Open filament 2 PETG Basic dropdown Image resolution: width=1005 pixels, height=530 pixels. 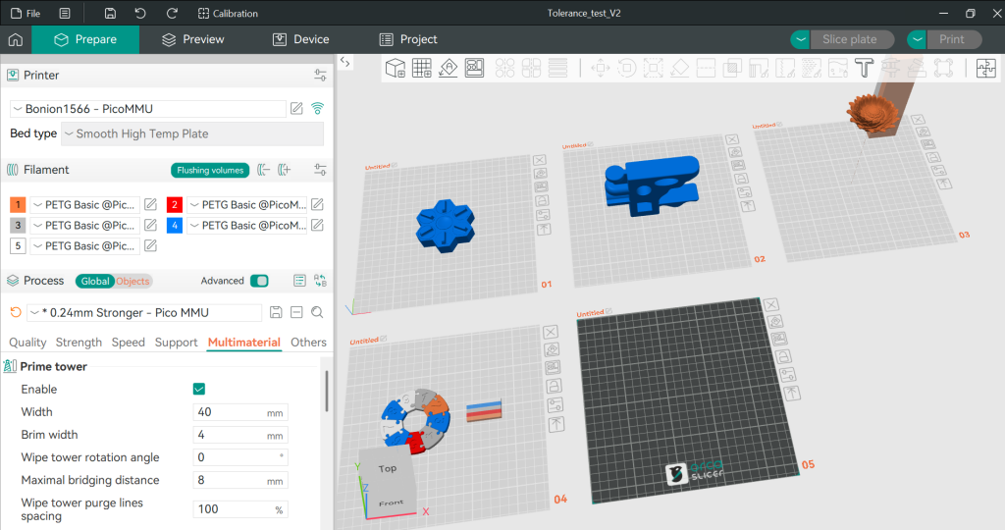click(x=245, y=205)
